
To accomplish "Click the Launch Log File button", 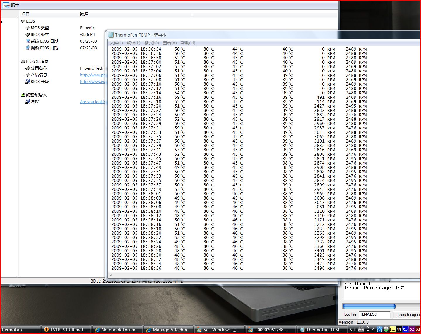I will coord(407,315).
